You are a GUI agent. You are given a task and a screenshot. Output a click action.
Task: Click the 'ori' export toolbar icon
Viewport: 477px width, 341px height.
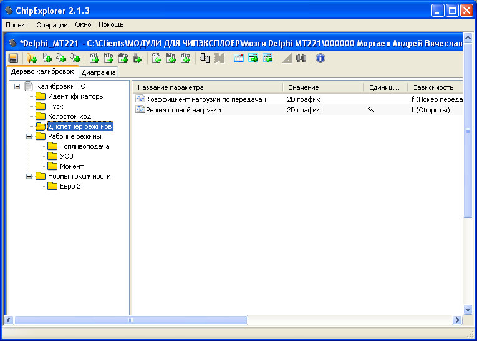(94, 58)
